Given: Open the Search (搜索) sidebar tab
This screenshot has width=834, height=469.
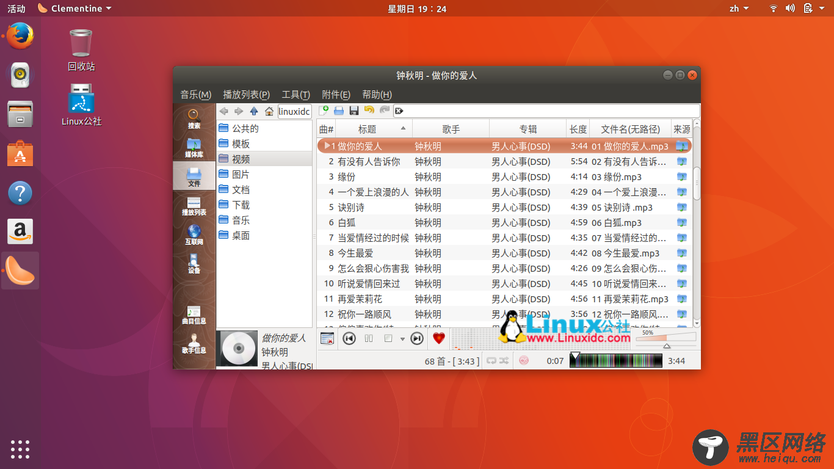Looking at the screenshot, I should (x=194, y=118).
